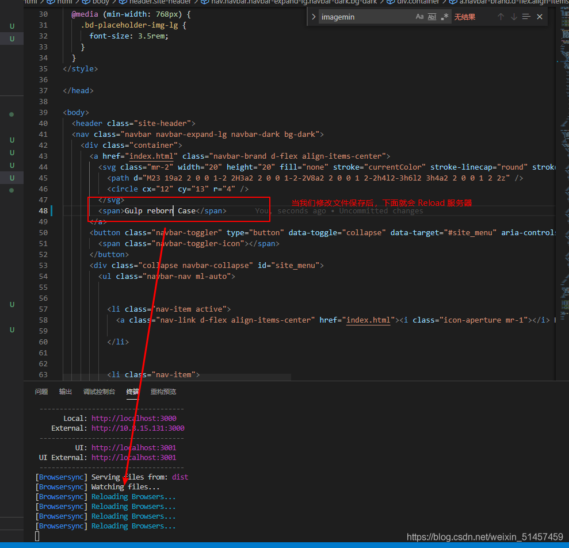Click the </head> closing tag
The width and height of the screenshot is (569, 548).
(78, 91)
